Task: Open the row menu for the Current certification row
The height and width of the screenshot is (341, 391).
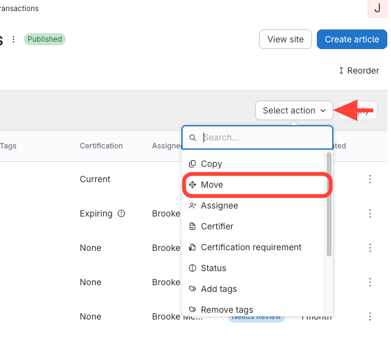Action: click(x=370, y=179)
